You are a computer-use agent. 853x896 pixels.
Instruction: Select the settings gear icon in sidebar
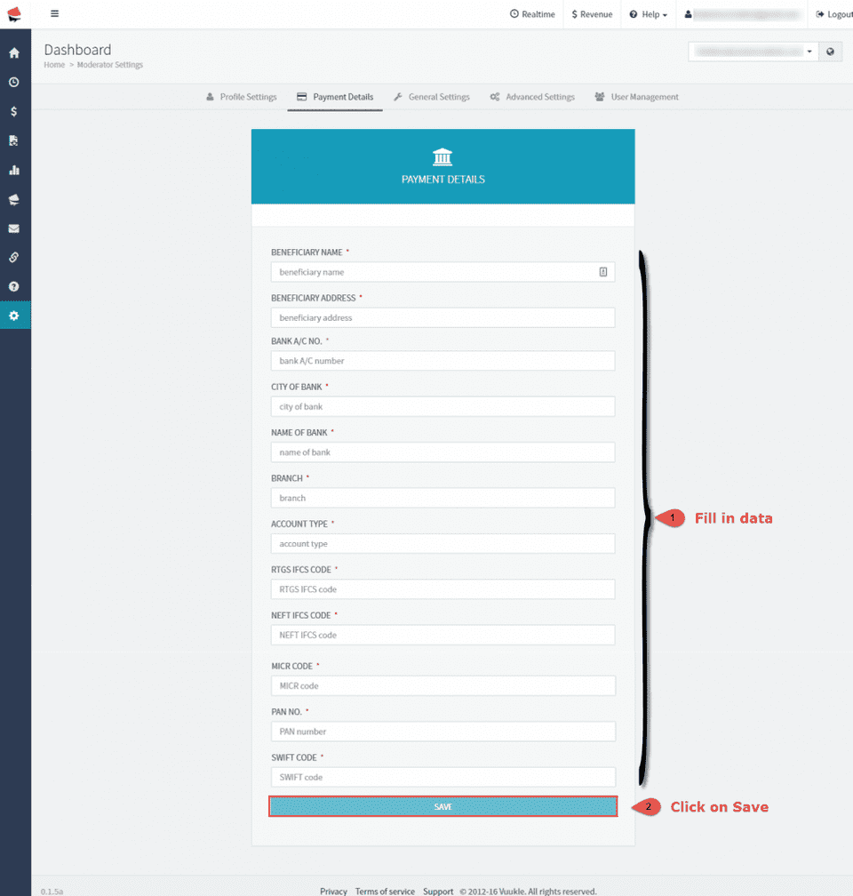pos(15,315)
